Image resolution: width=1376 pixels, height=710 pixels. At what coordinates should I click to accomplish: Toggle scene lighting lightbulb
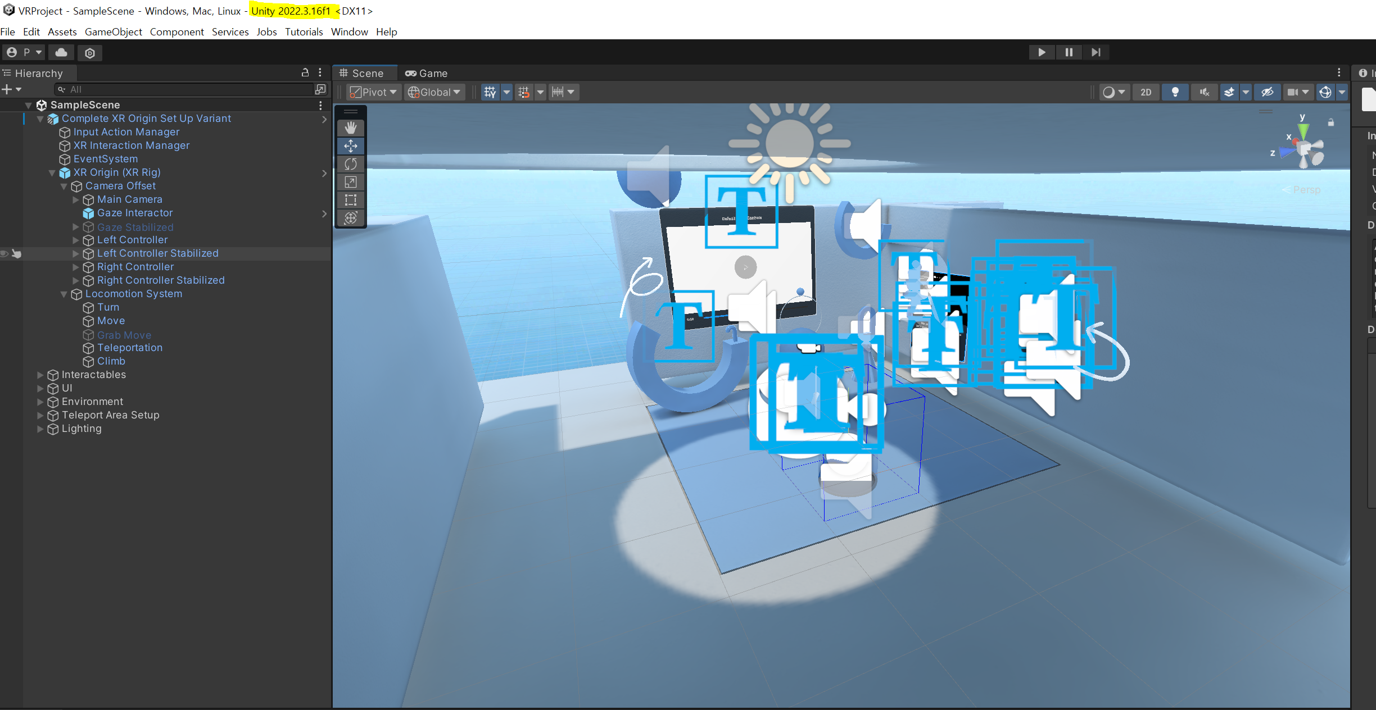tap(1175, 92)
